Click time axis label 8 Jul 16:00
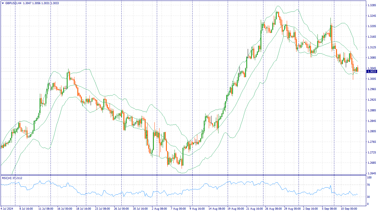 pyautogui.click(x=26, y=209)
